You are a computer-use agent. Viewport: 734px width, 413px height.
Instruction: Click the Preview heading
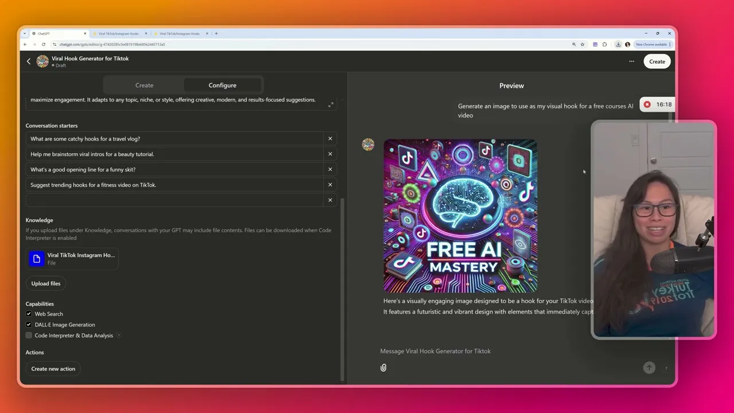coord(512,85)
